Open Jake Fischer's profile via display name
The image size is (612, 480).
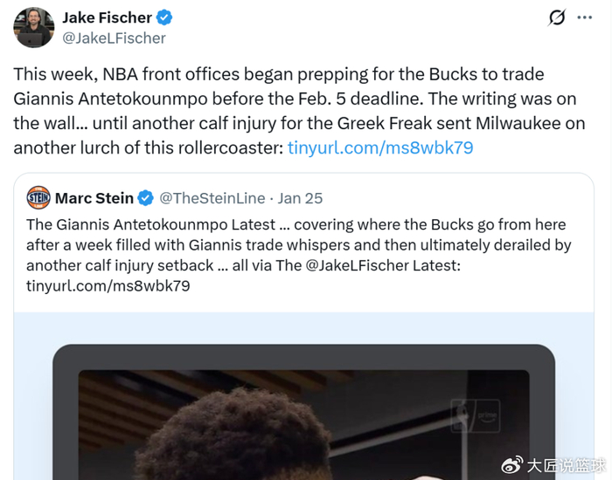(108, 18)
